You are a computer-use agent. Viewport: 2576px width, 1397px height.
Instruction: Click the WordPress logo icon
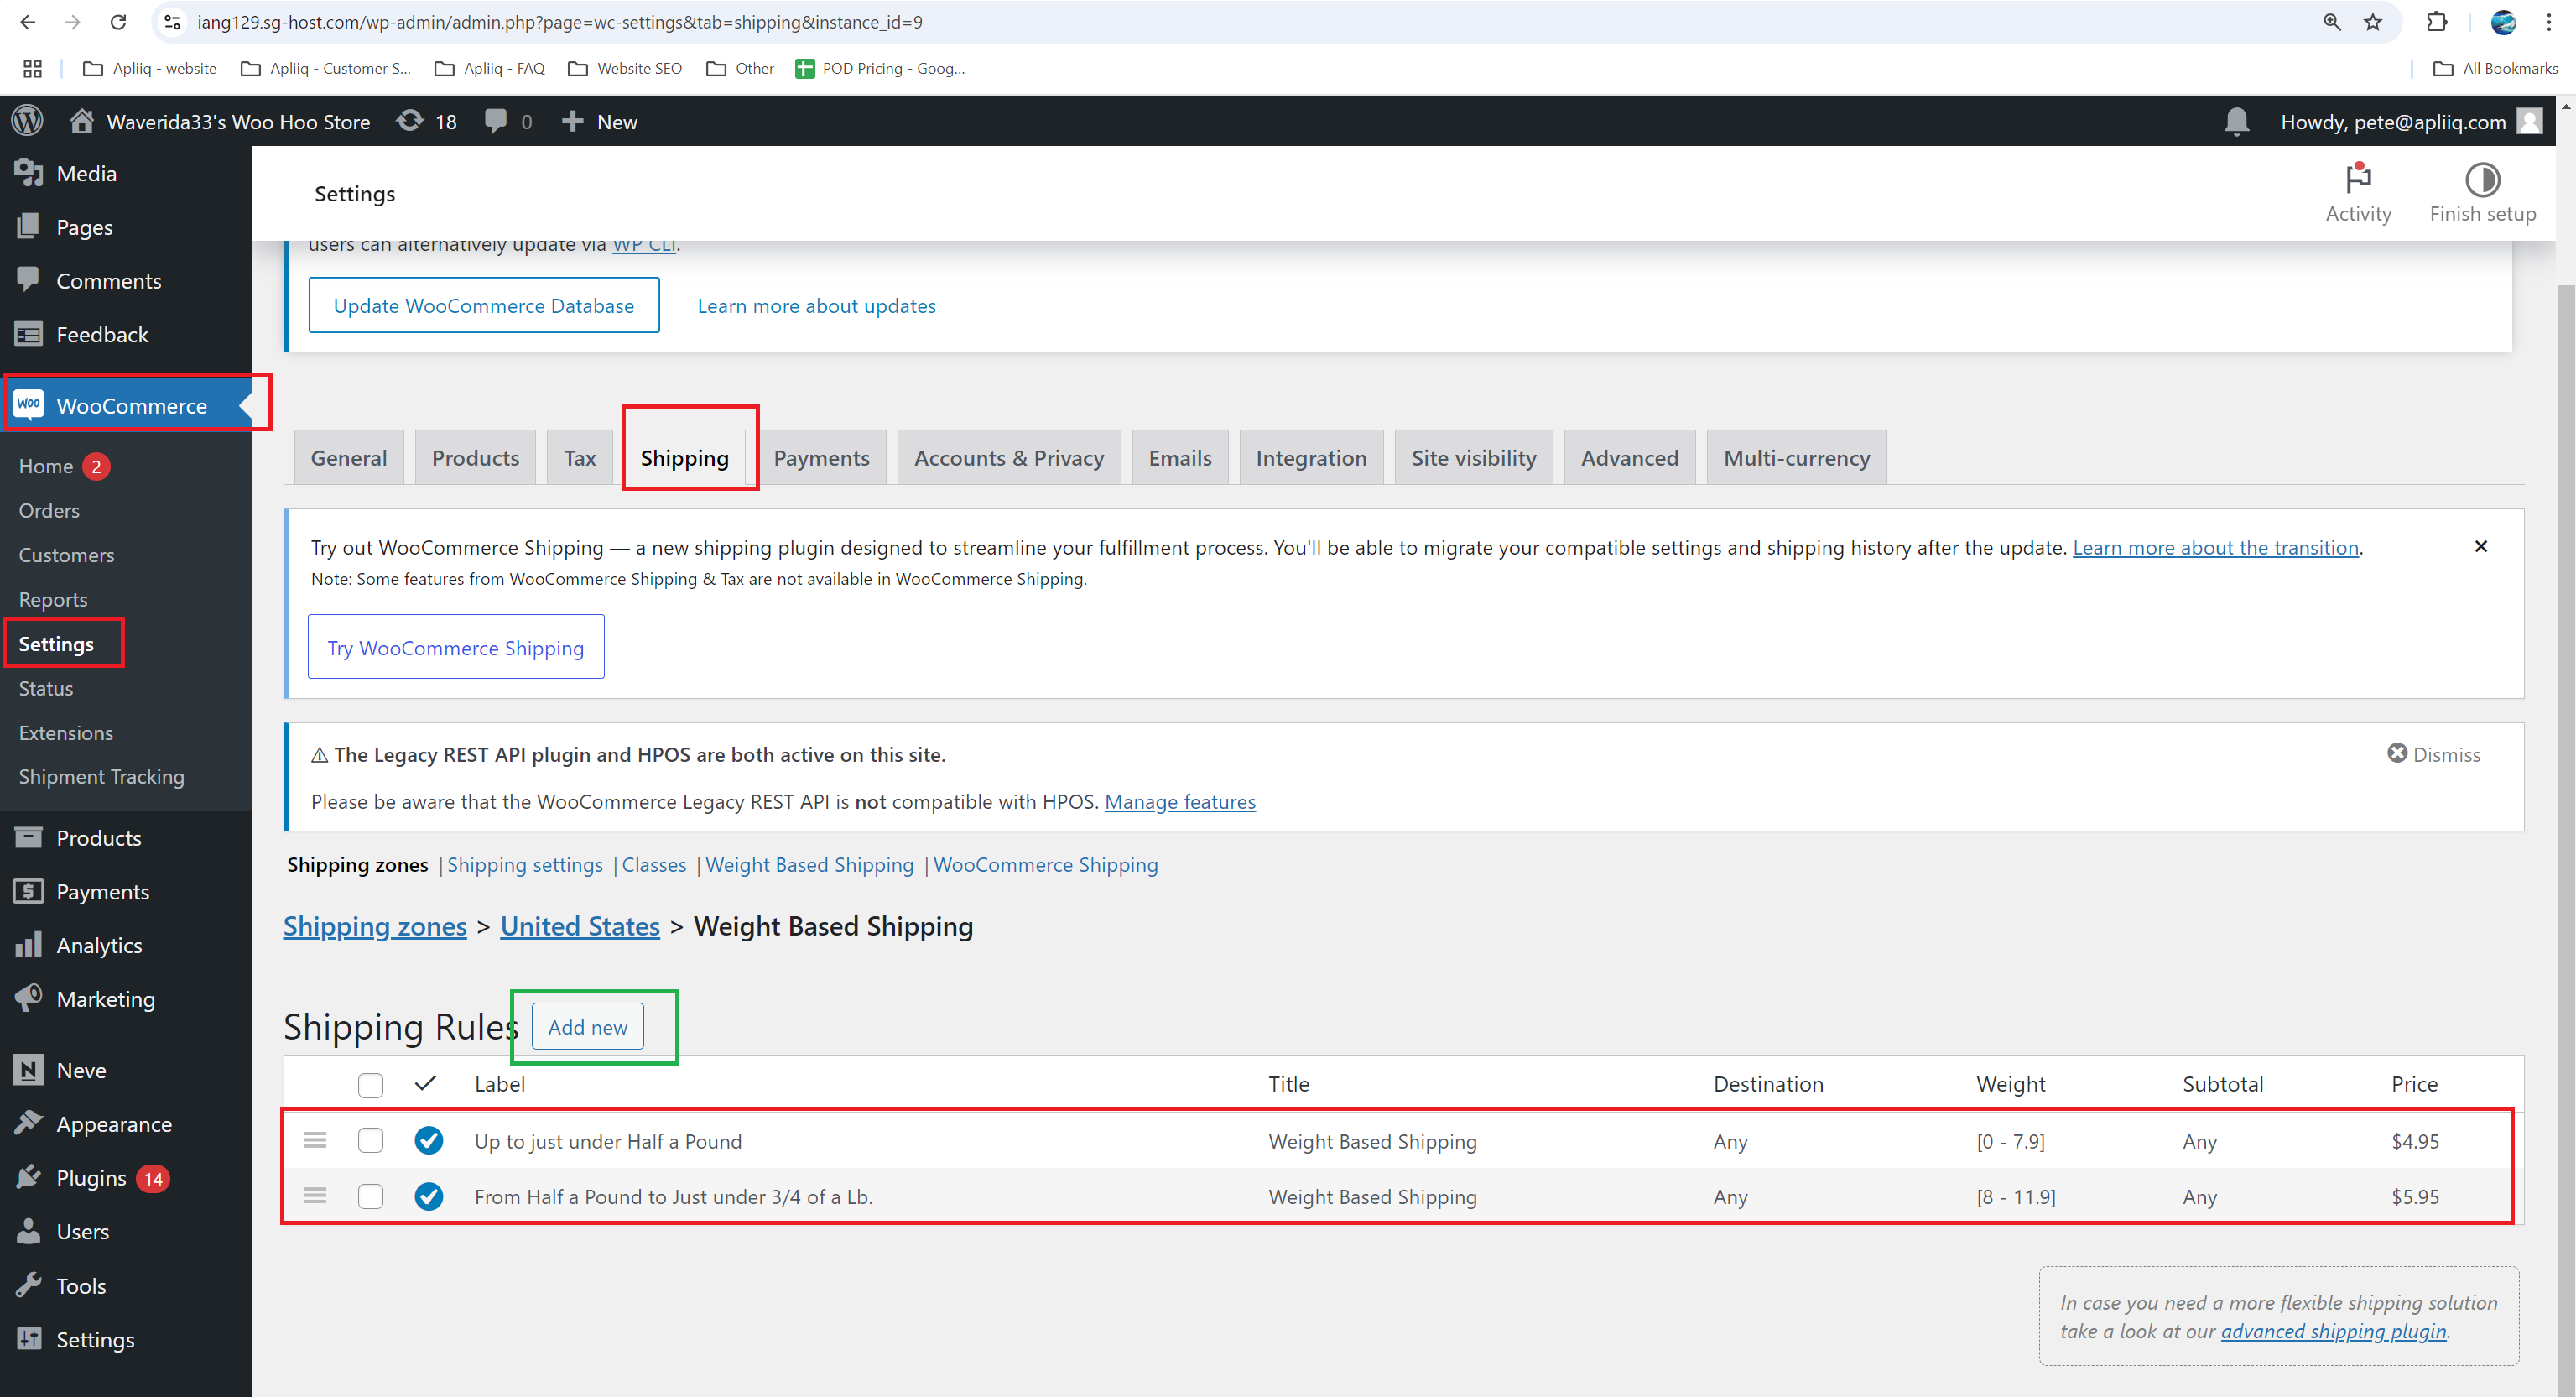(x=27, y=121)
